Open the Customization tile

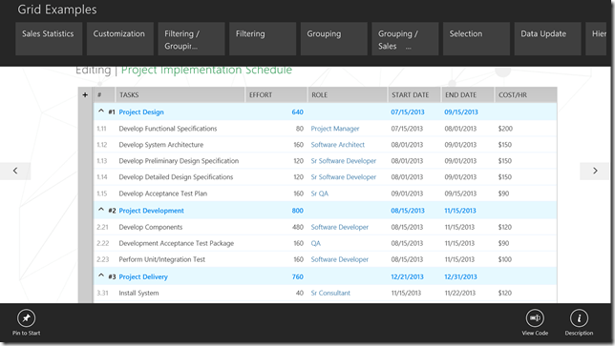[x=120, y=39]
